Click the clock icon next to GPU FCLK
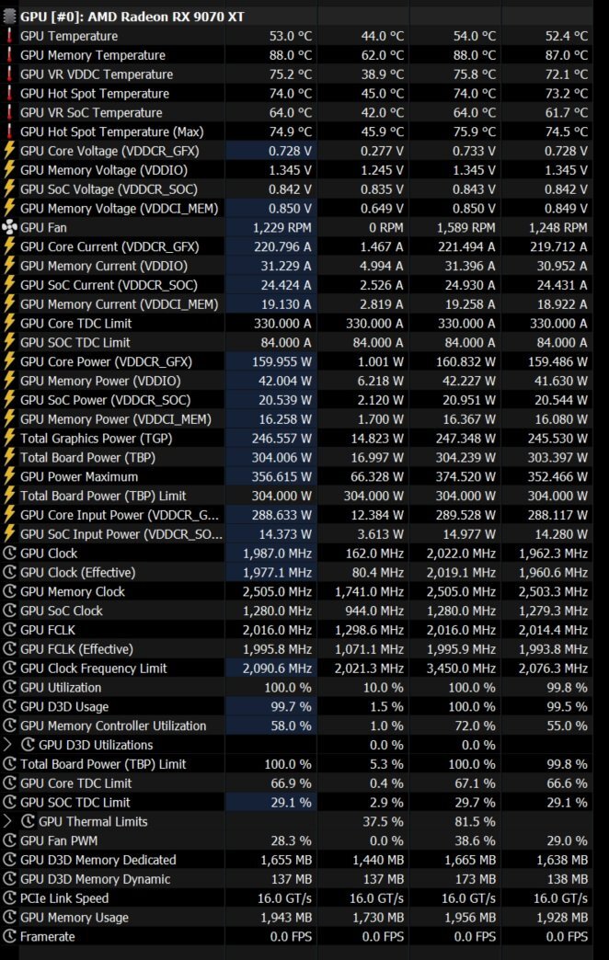Image resolution: width=609 pixels, height=960 pixels. pos(9,630)
